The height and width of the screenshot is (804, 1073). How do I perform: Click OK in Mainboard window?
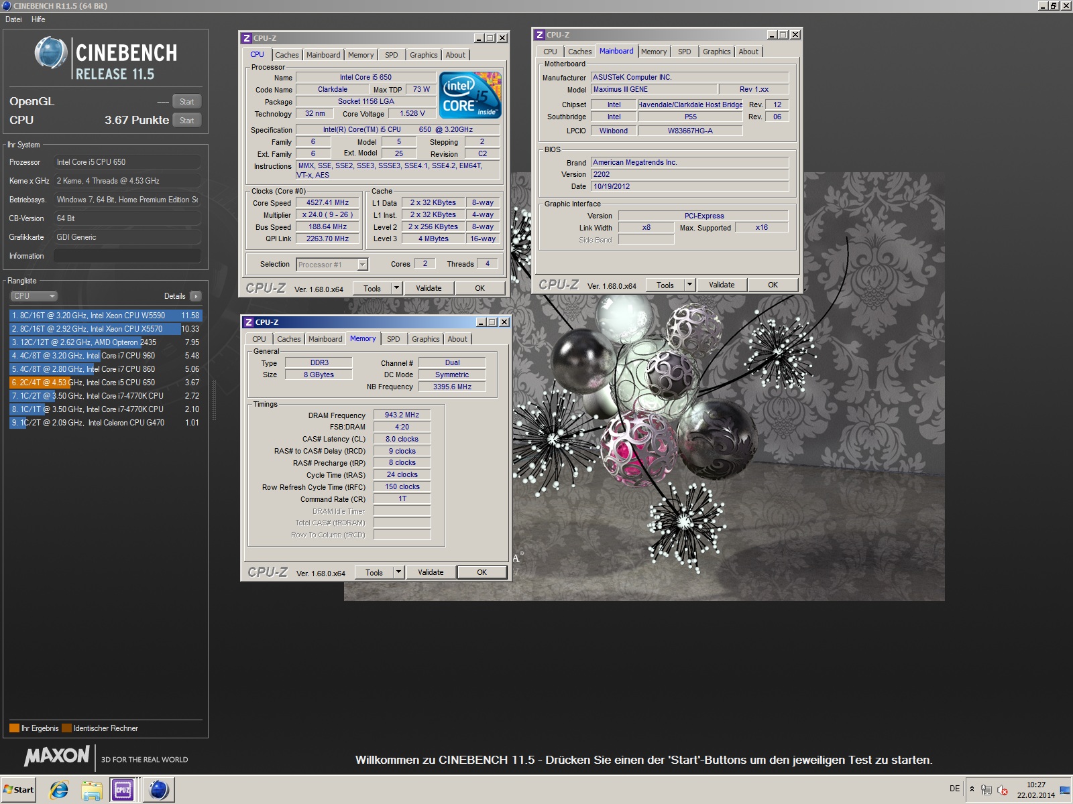tap(773, 285)
